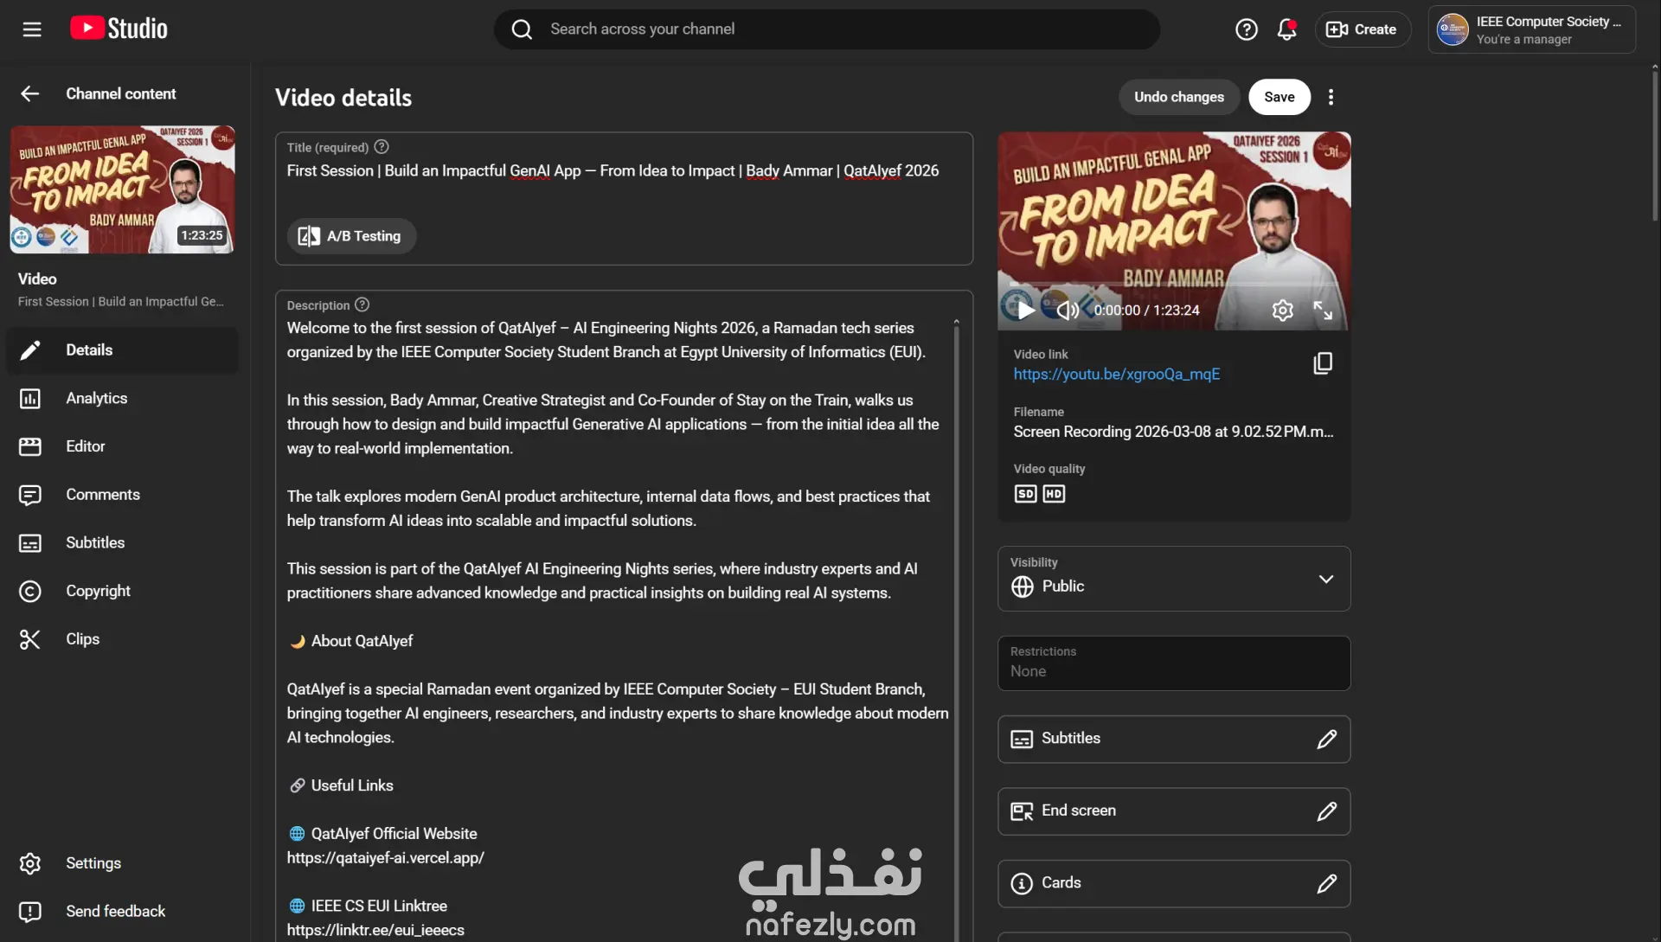The height and width of the screenshot is (942, 1661).
Task: Play the video preview
Action: tap(1026, 311)
